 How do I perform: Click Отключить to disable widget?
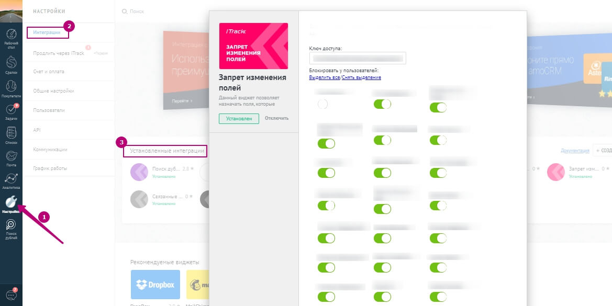pos(276,118)
